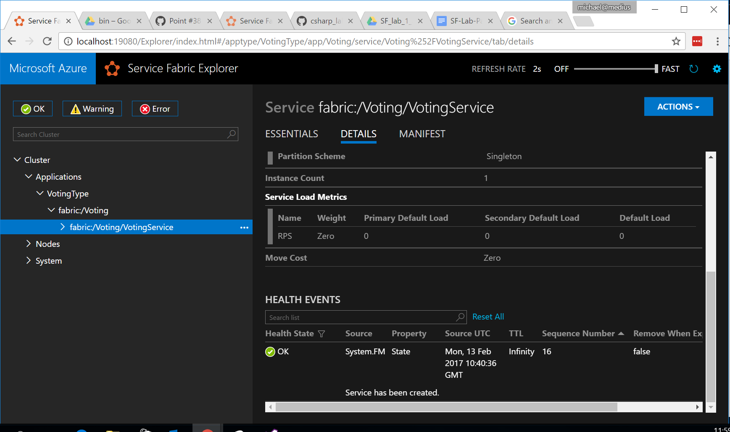The height and width of the screenshot is (432, 730).
Task: Open the Health State filter funnel icon
Action: [322, 334]
